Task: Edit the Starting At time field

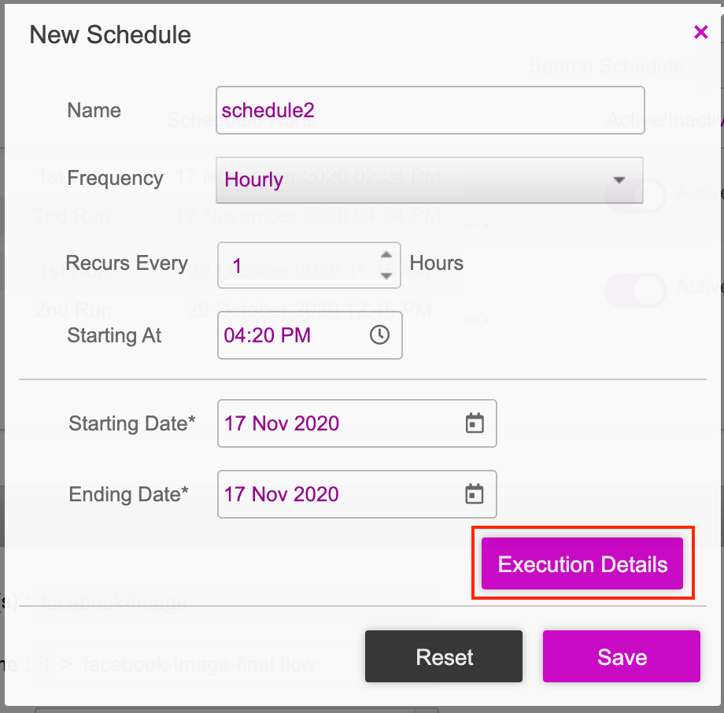Action: [x=310, y=335]
